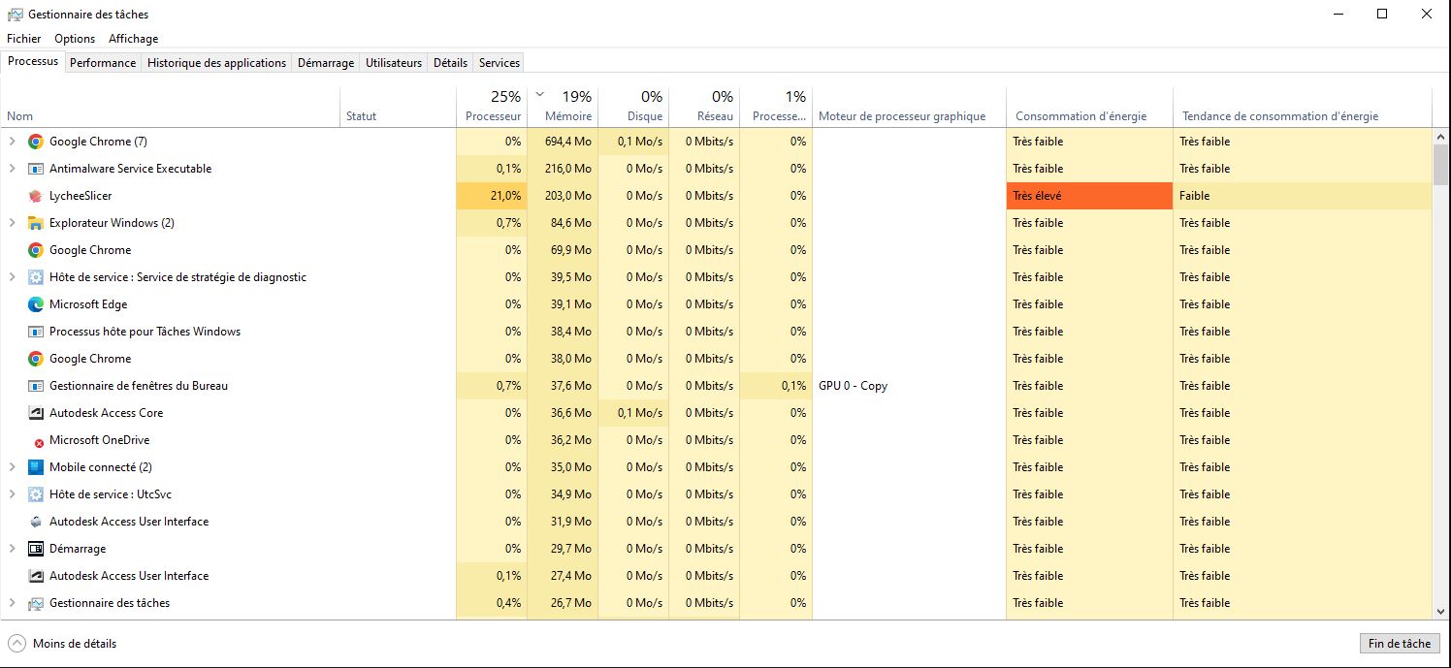Click the 84,6 Mo memory cell
This screenshot has height=668, width=1451.
(x=563, y=223)
